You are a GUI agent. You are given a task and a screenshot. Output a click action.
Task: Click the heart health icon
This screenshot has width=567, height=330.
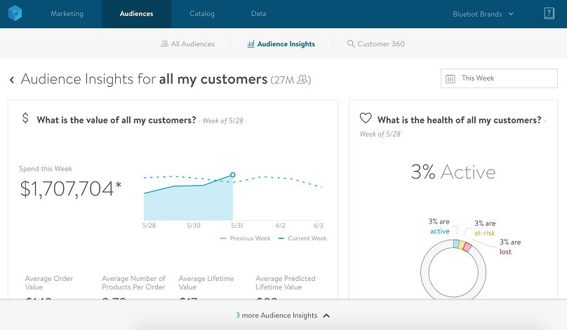(x=365, y=118)
